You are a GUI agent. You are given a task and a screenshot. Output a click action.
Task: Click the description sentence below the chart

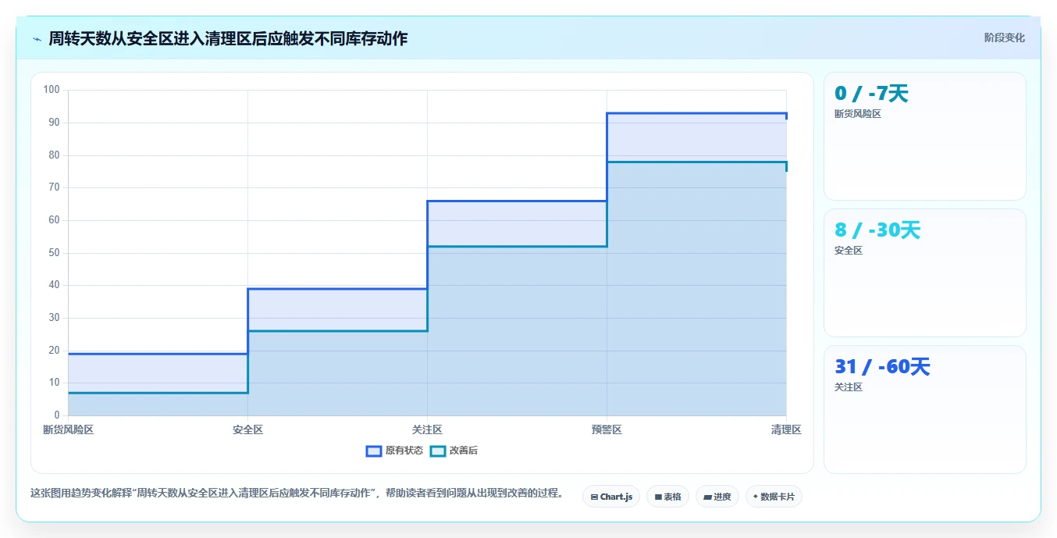point(297,493)
